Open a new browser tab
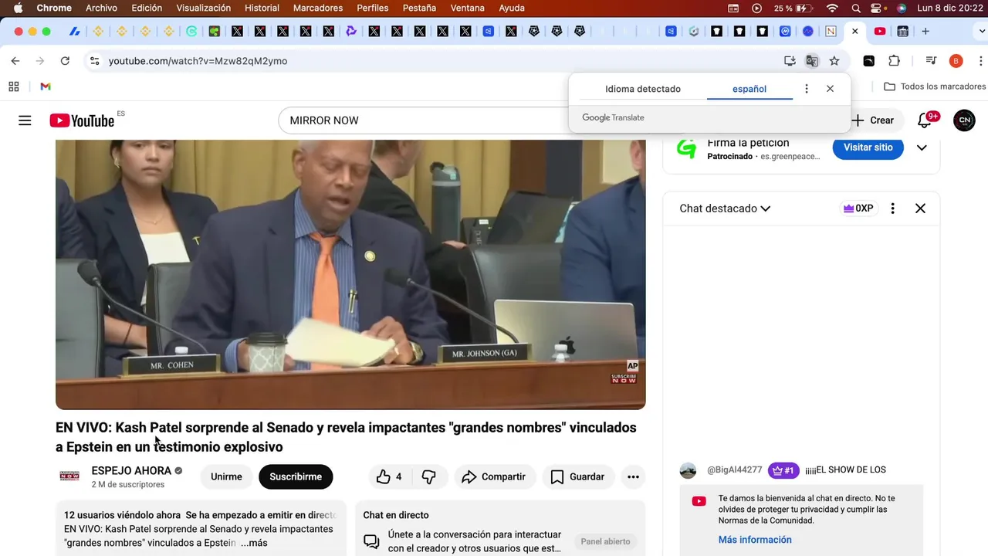 (x=925, y=32)
